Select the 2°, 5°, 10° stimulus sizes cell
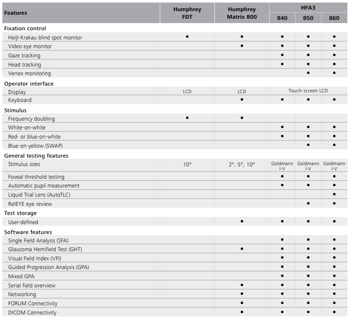The image size is (350, 318). (x=242, y=164)
